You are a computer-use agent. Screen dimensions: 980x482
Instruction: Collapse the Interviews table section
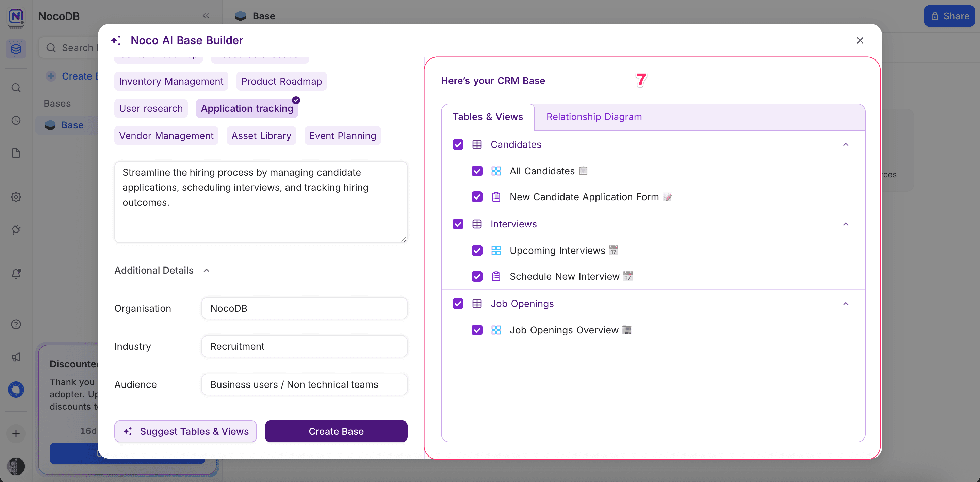click(845, 224)
